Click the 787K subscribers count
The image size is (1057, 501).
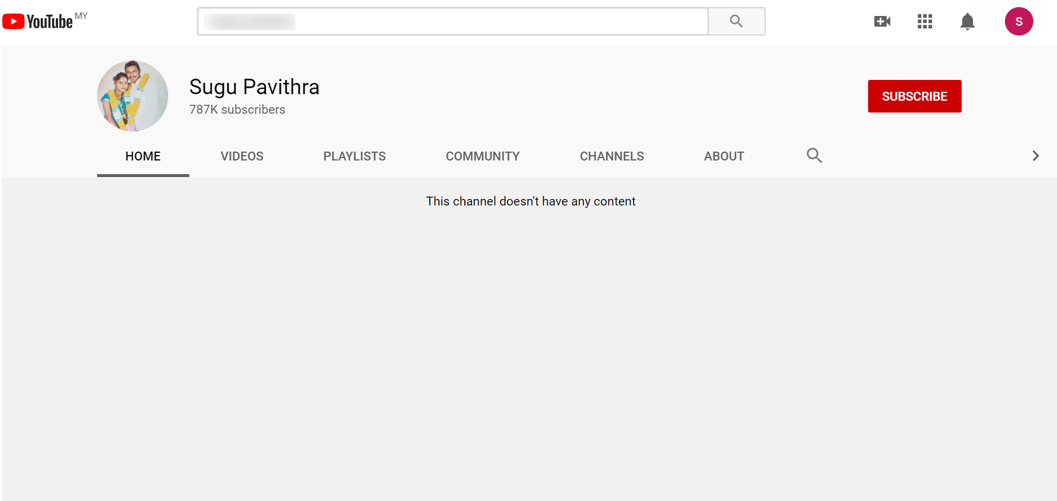(x=237, y=110)
